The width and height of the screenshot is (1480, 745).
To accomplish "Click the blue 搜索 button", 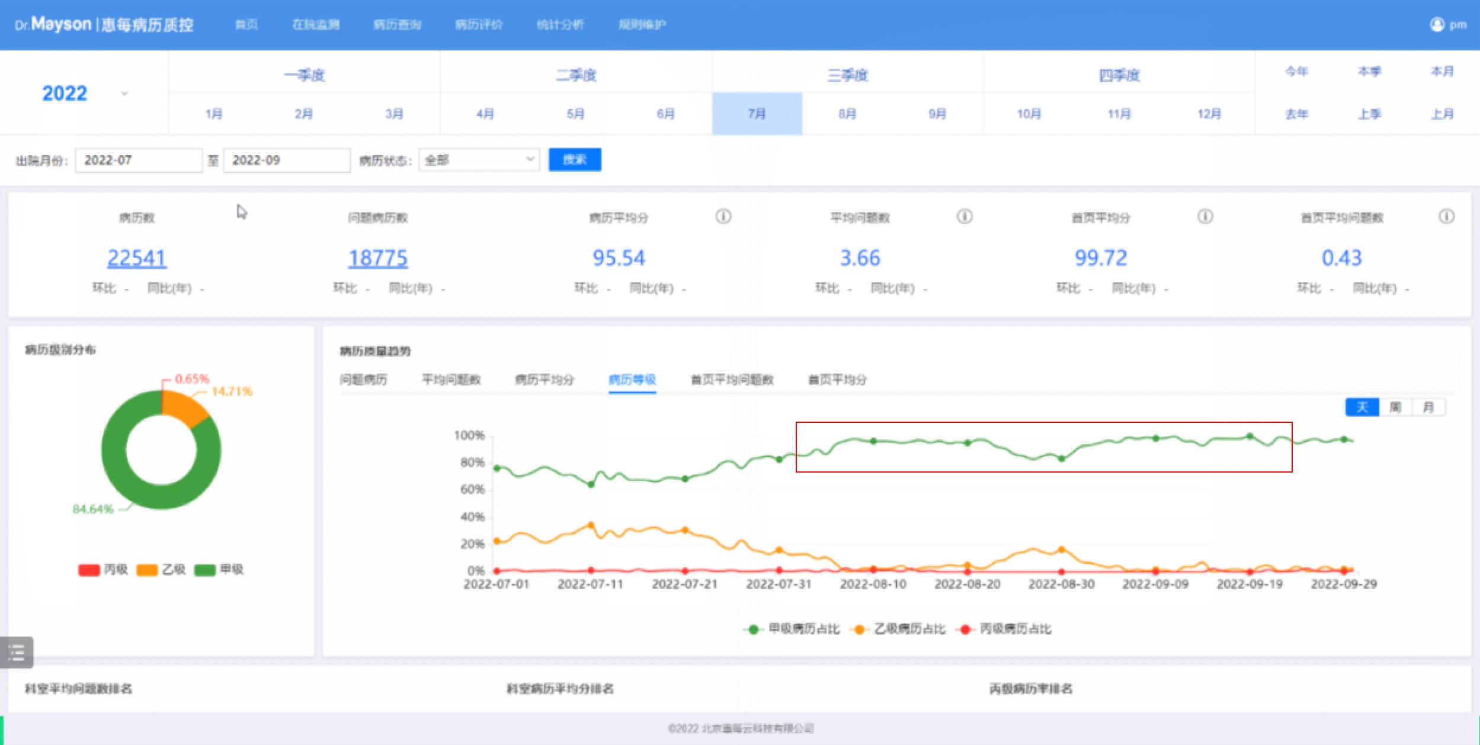I will click(x=575, y=159).
